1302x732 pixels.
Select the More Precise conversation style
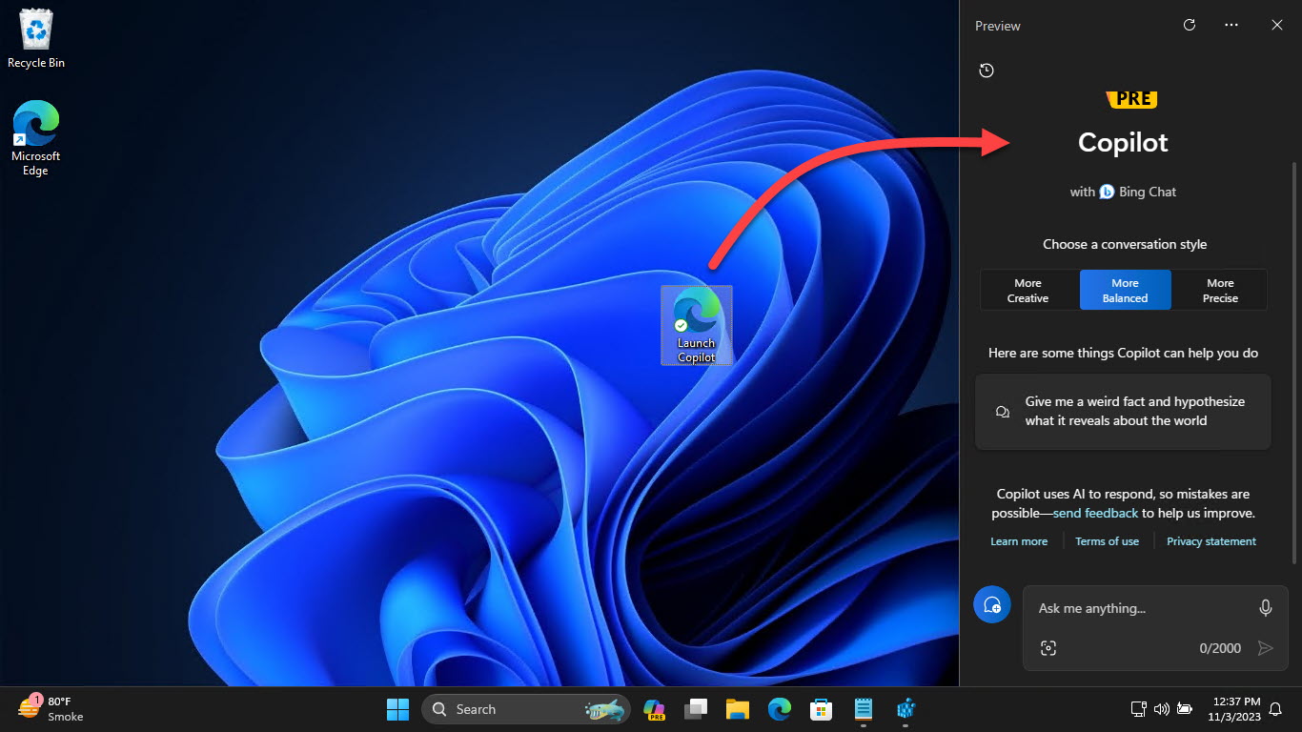(x=1220, y=290)
